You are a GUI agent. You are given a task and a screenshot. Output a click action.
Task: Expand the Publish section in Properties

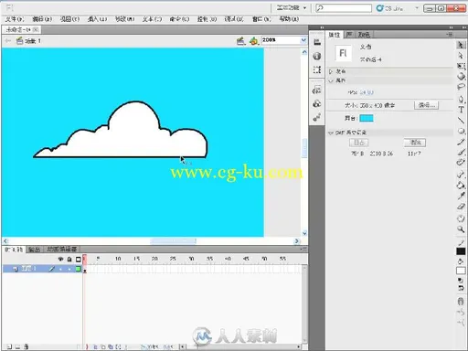tap(331, 71)
